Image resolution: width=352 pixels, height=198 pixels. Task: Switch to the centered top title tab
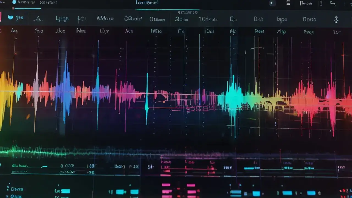tap(147, 3)
